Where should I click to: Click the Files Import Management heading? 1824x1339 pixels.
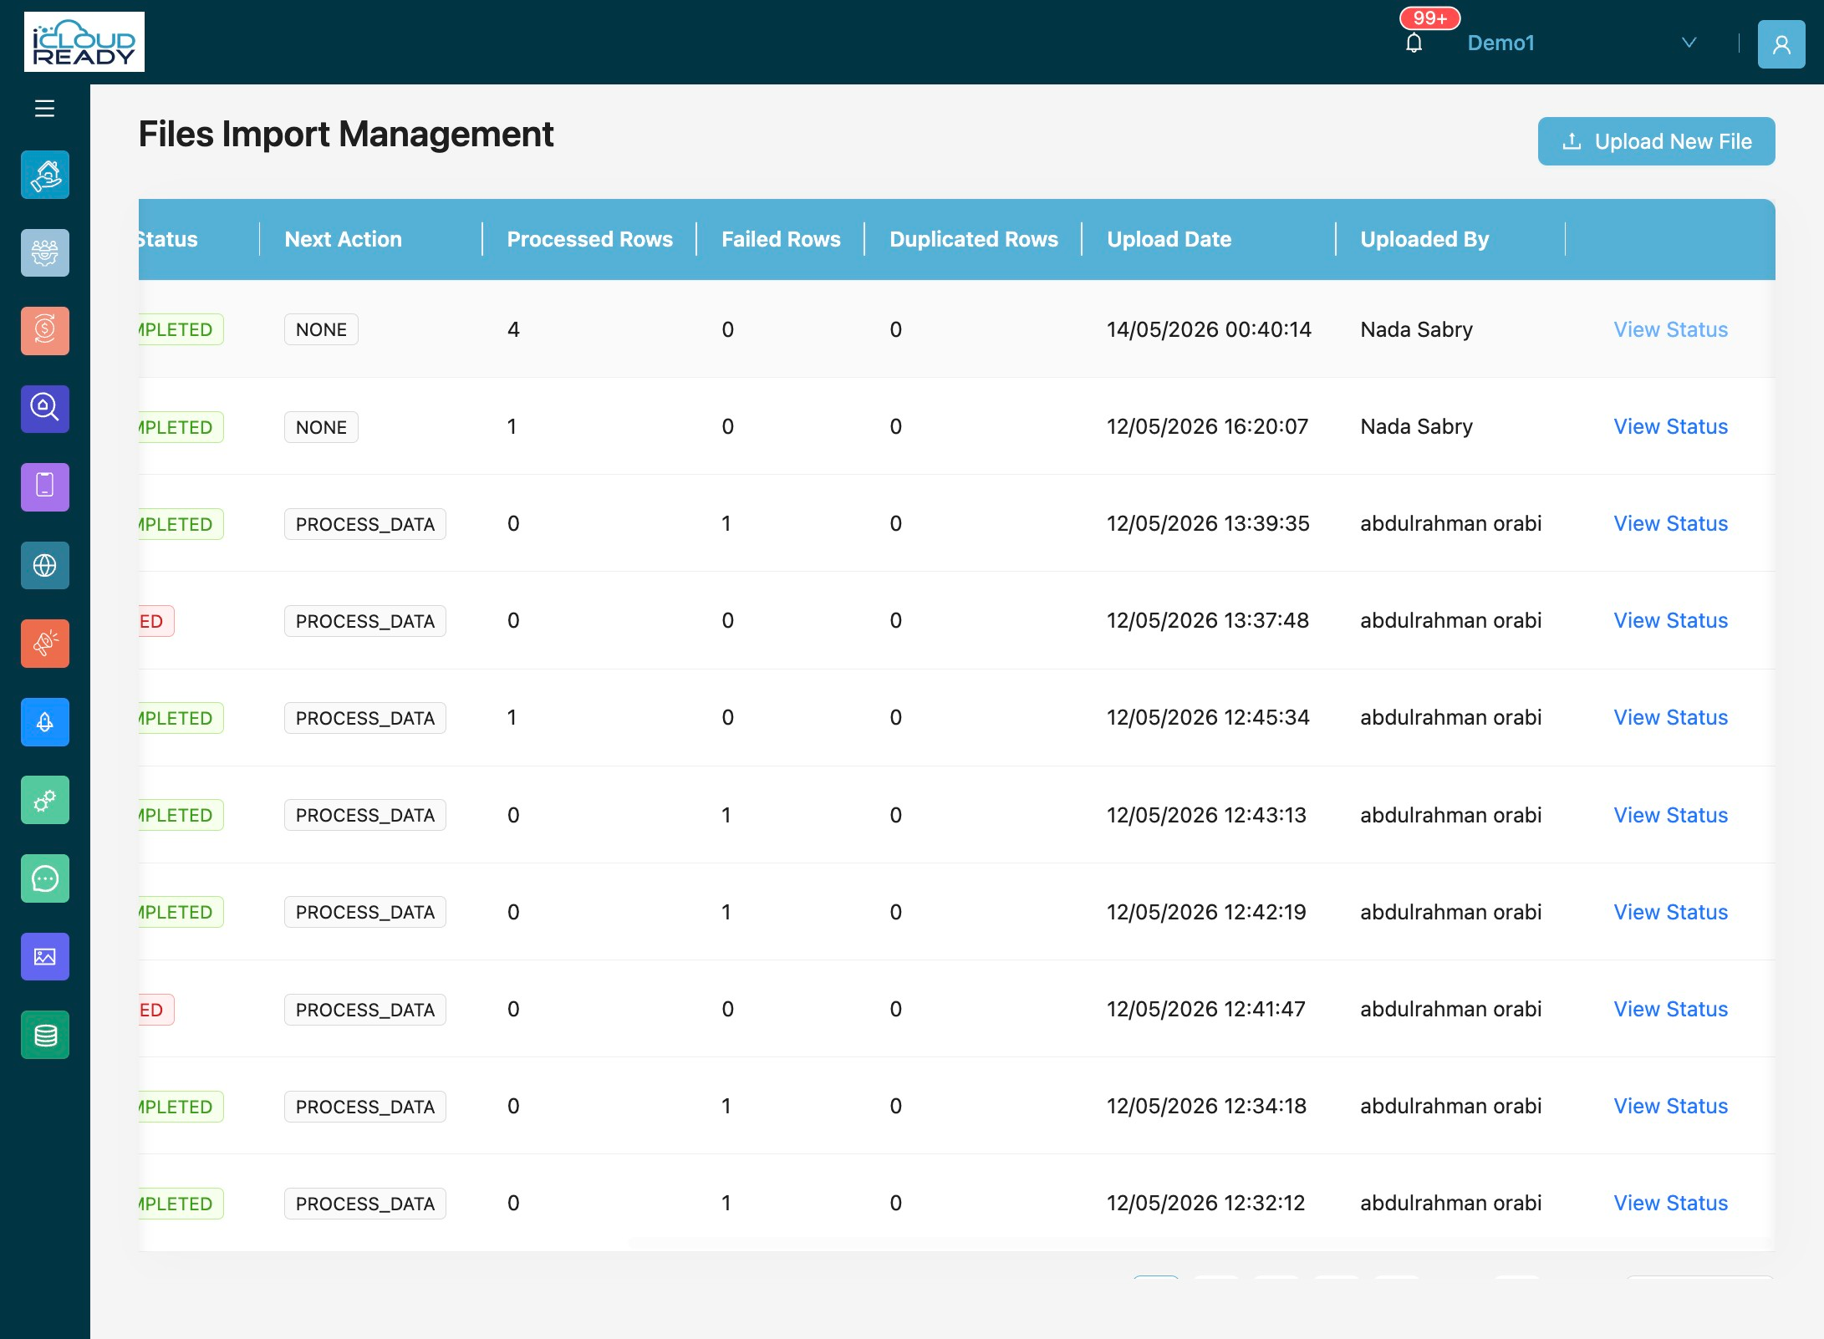pyautogui.click(x=346, y=134)
